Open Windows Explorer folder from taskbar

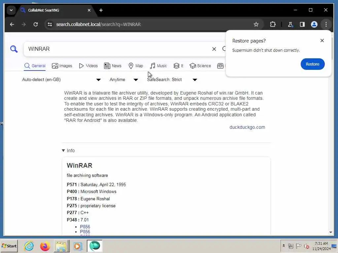(61, 246)
